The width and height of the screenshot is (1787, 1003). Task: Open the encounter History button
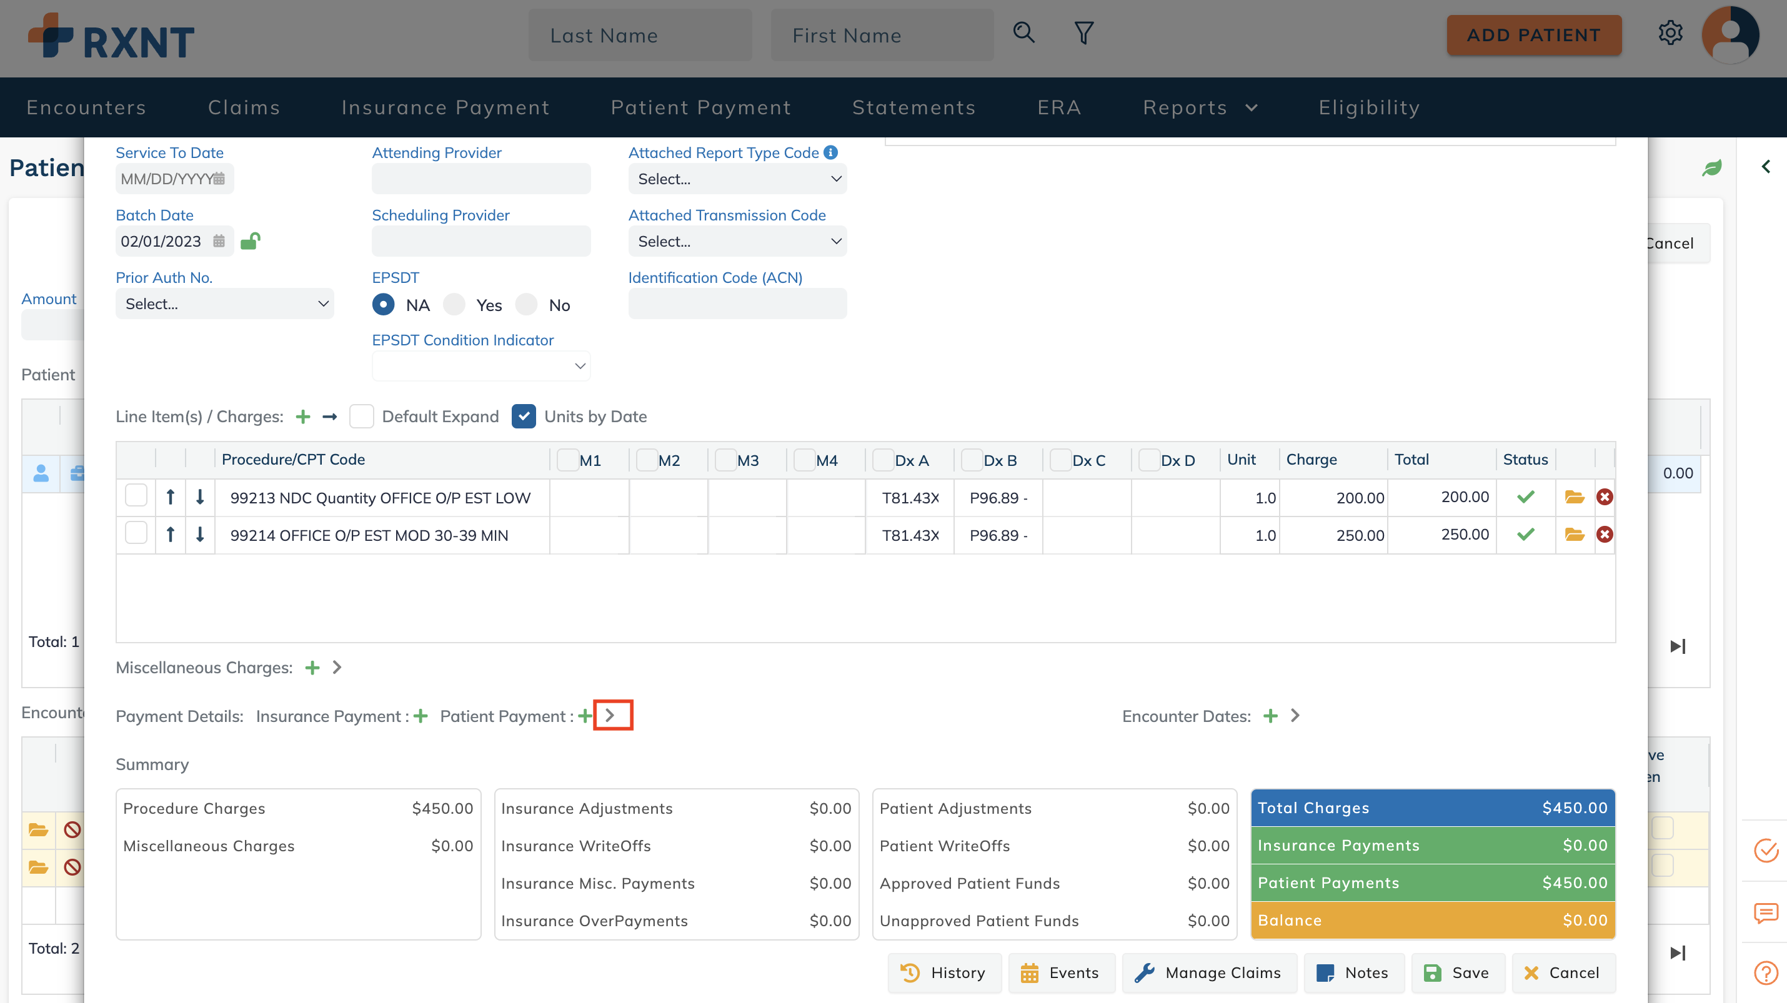[944, 972]
